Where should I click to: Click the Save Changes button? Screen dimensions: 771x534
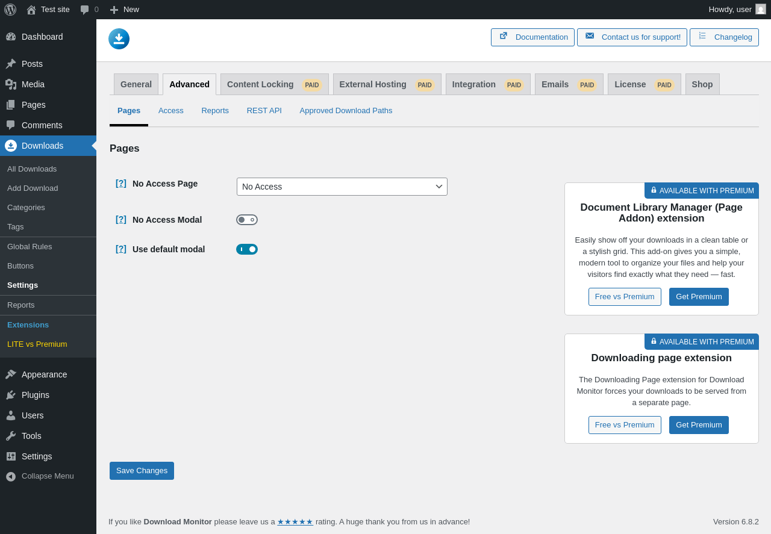pos(142,471)
